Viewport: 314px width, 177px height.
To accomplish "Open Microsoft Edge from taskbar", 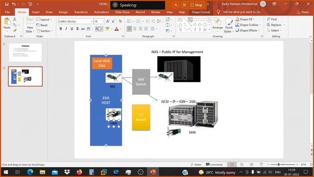I will [x=30, y=172].
